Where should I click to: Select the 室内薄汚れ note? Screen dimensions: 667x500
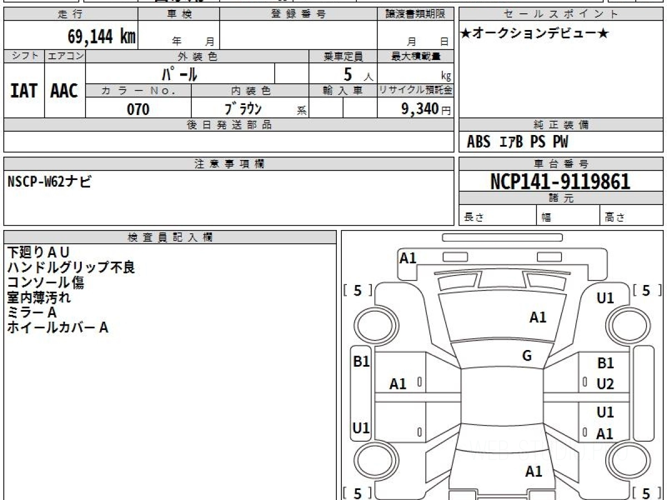click(39, 297)
